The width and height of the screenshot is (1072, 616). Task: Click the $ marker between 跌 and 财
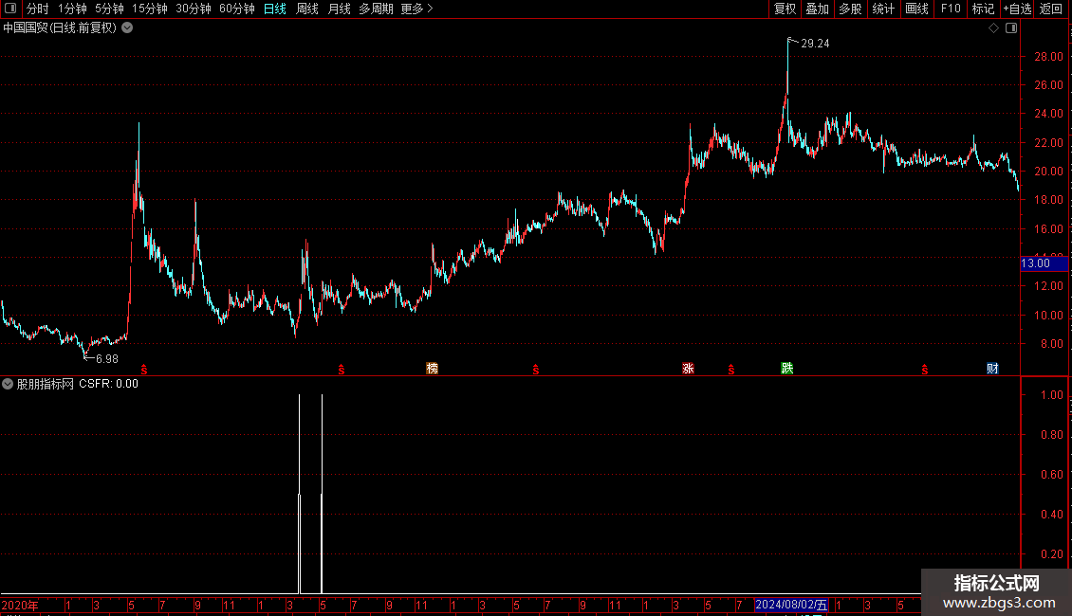click(x=924, y=370)
